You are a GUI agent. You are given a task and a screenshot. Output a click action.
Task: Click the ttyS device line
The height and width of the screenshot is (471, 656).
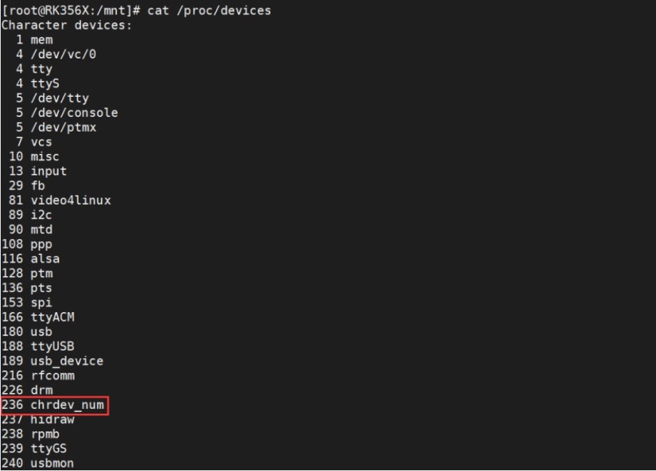pyautogui.click(x=38, y=84)
